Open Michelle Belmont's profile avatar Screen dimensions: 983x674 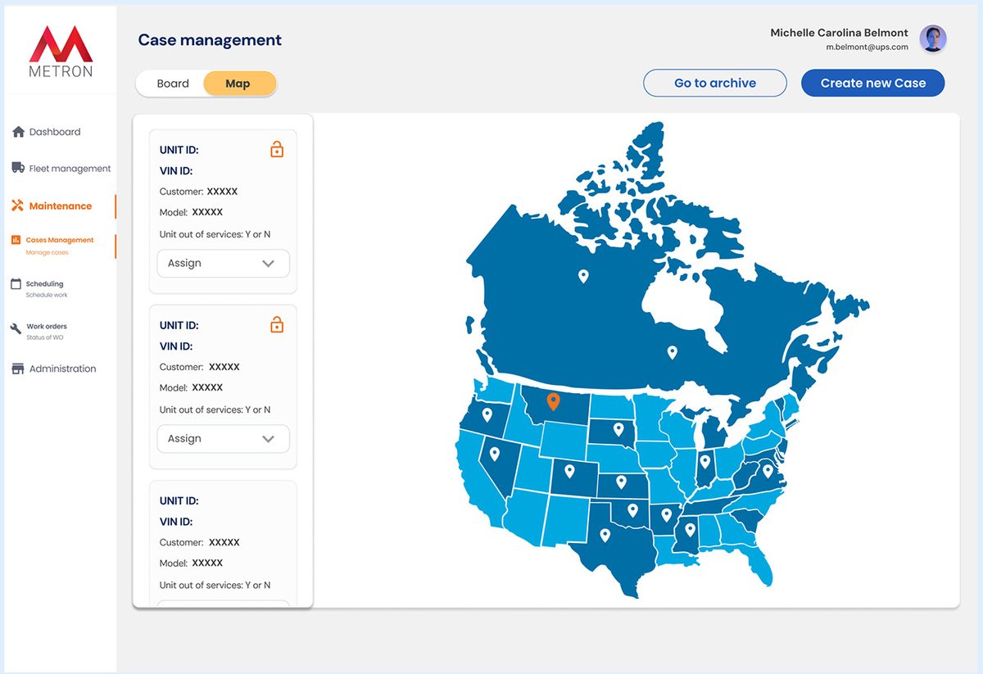[933, 38]
